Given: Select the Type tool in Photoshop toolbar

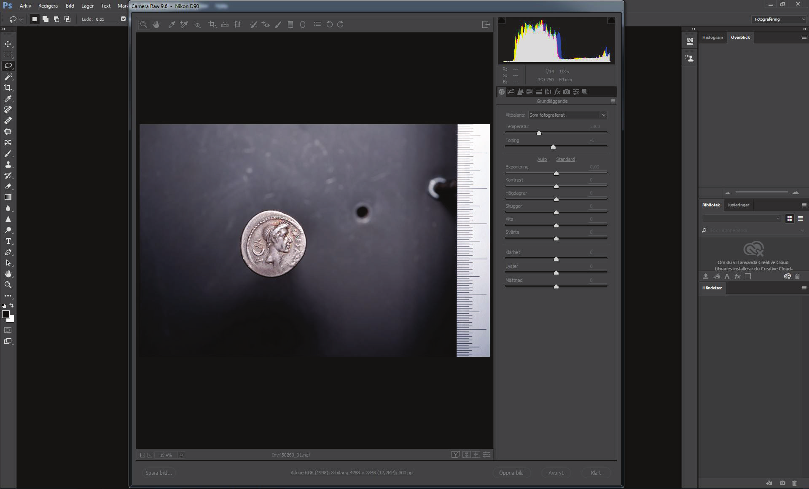Looking at the screenshot, I should [8, 241].
